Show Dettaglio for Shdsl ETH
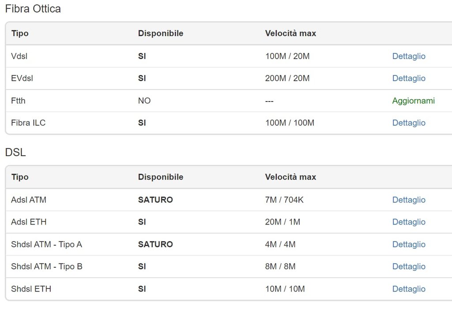The width and height of the screenshot is (452, 311). (x=409, y=289)
